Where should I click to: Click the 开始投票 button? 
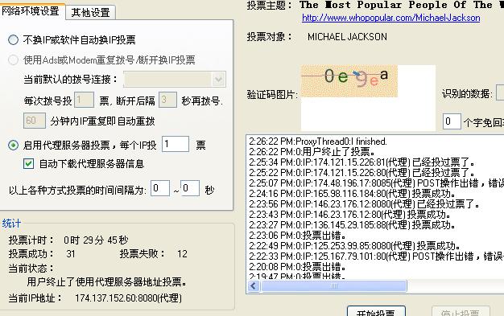[376, 311]
